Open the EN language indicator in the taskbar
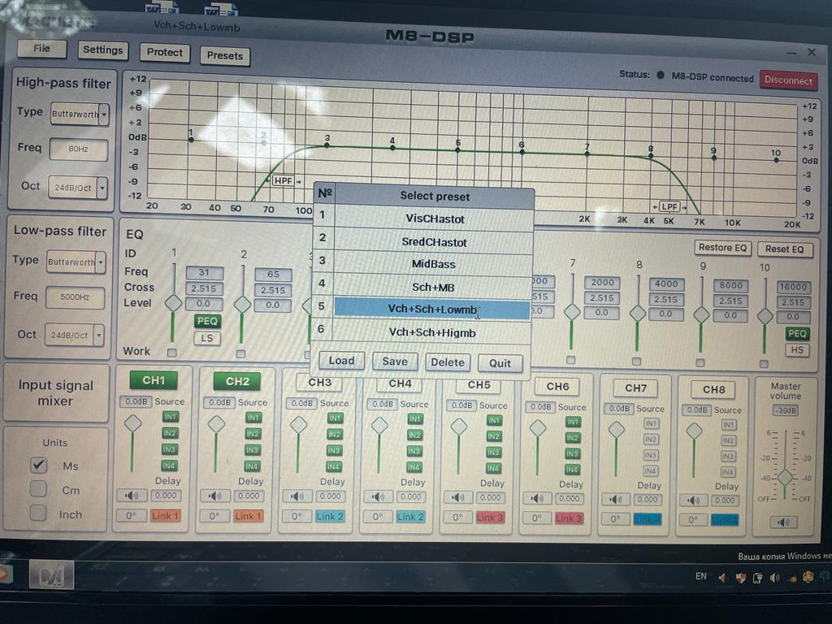Viewport: 832px width, 624px height. coord(701,576)
